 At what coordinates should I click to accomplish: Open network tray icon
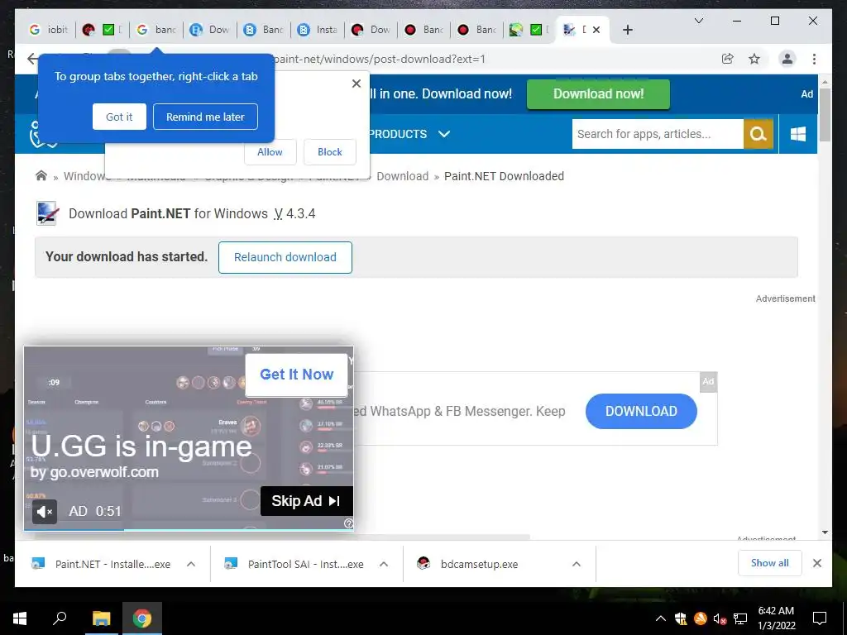[740, 618]
